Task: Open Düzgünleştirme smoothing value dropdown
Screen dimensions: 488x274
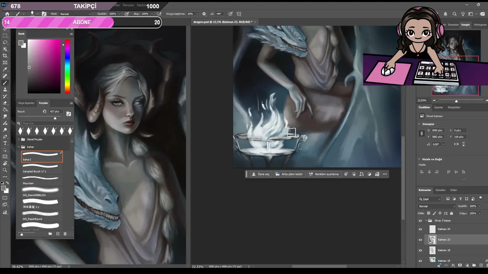Action: tap(197, 14)
